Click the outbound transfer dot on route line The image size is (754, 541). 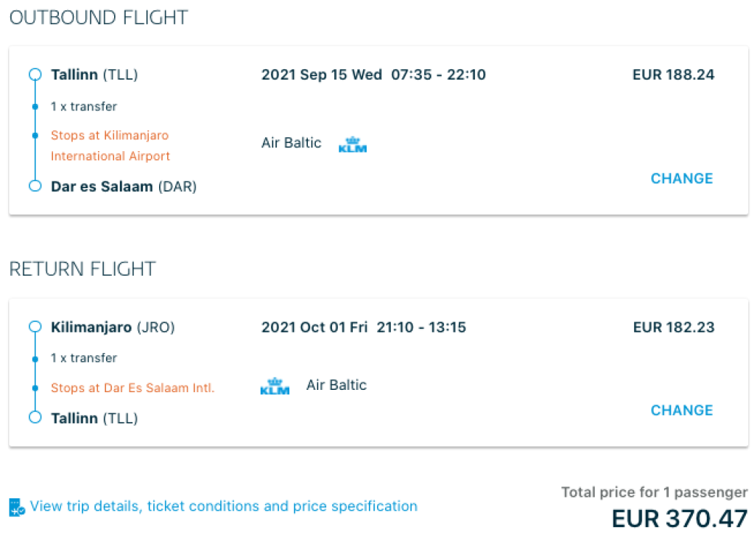point(35,107)
